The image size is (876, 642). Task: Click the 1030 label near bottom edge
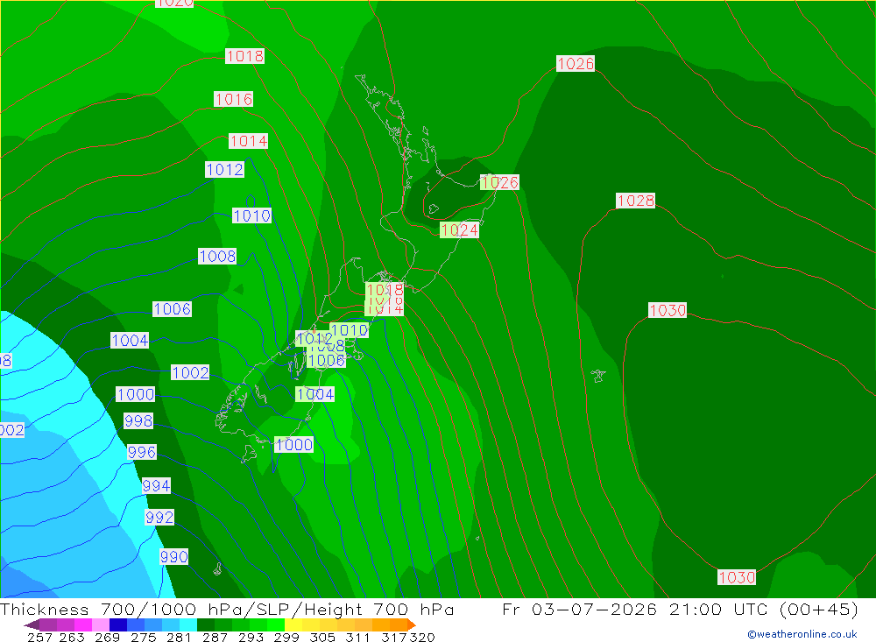(x=737, y=577)
